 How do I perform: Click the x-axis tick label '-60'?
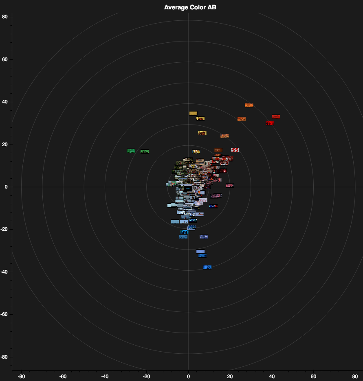coord(63,377)
